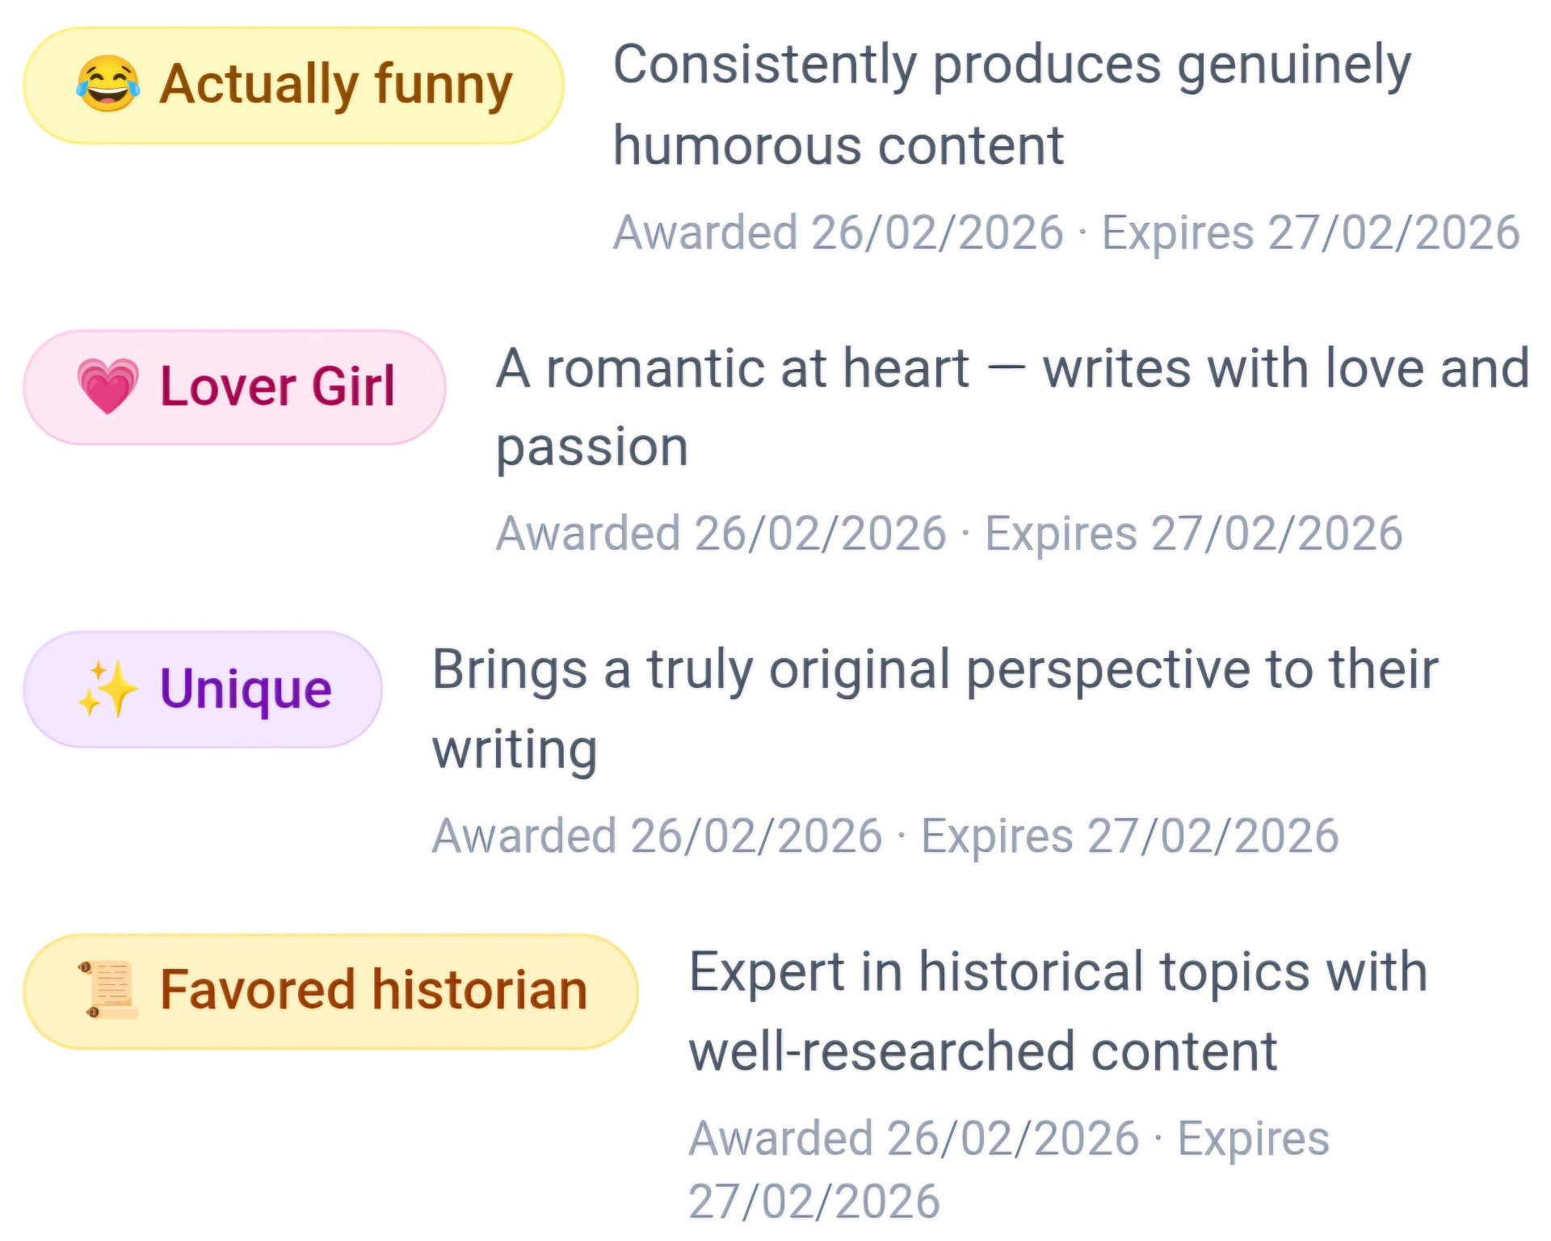Click the Awarded date under Unique badge

[657, 836]
